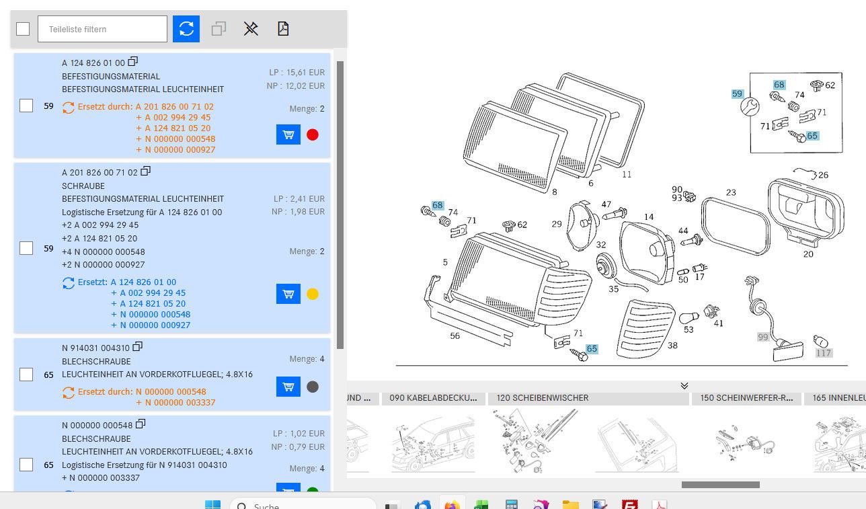Copy part number A 201 826 00 71 02
866x509 pixels.
[145, 172]
